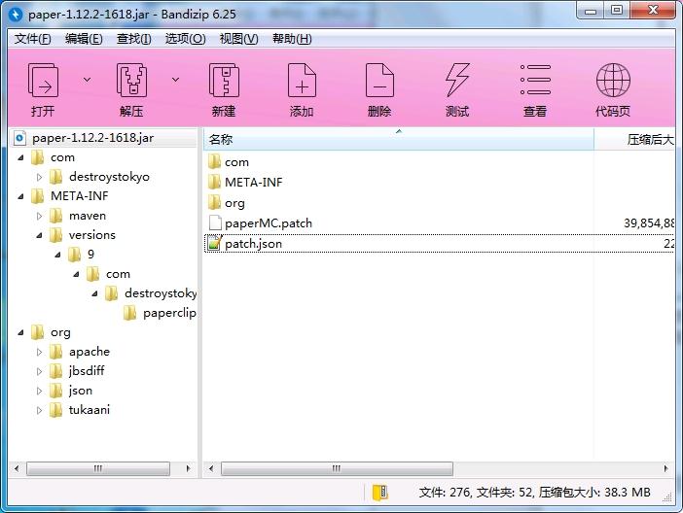This screenshot has height=513, width=683.
Task: Click the archive icon in status bar
Action: (379, 493)
